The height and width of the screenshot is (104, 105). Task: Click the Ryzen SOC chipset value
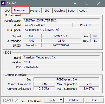61,36
